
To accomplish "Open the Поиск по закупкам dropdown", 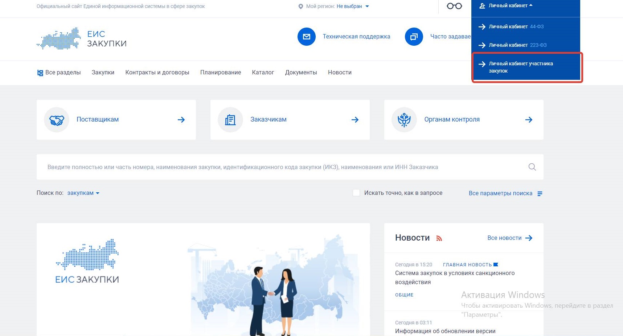I will point(83,193).
